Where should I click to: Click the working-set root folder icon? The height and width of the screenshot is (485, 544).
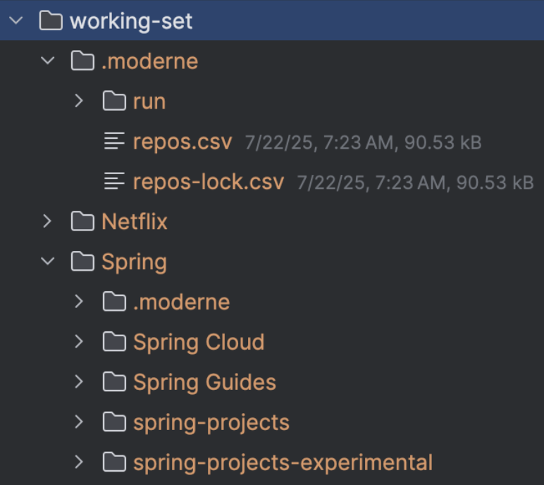51,20
